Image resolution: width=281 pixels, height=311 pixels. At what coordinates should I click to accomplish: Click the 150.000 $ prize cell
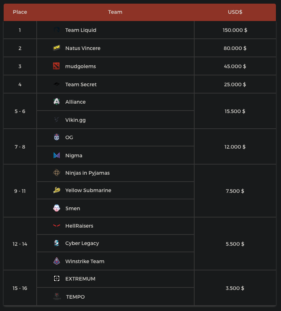235,30
